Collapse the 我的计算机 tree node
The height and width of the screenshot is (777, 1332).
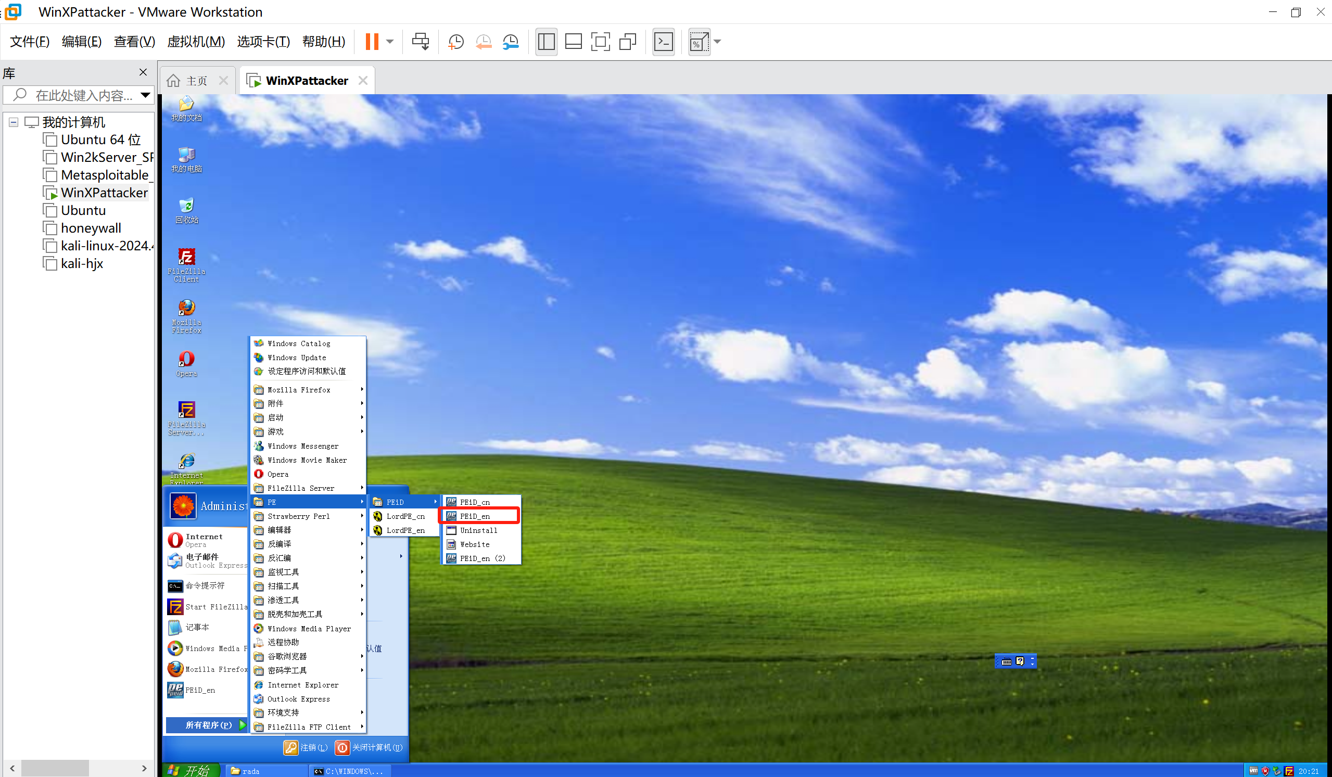click(14, 123)
